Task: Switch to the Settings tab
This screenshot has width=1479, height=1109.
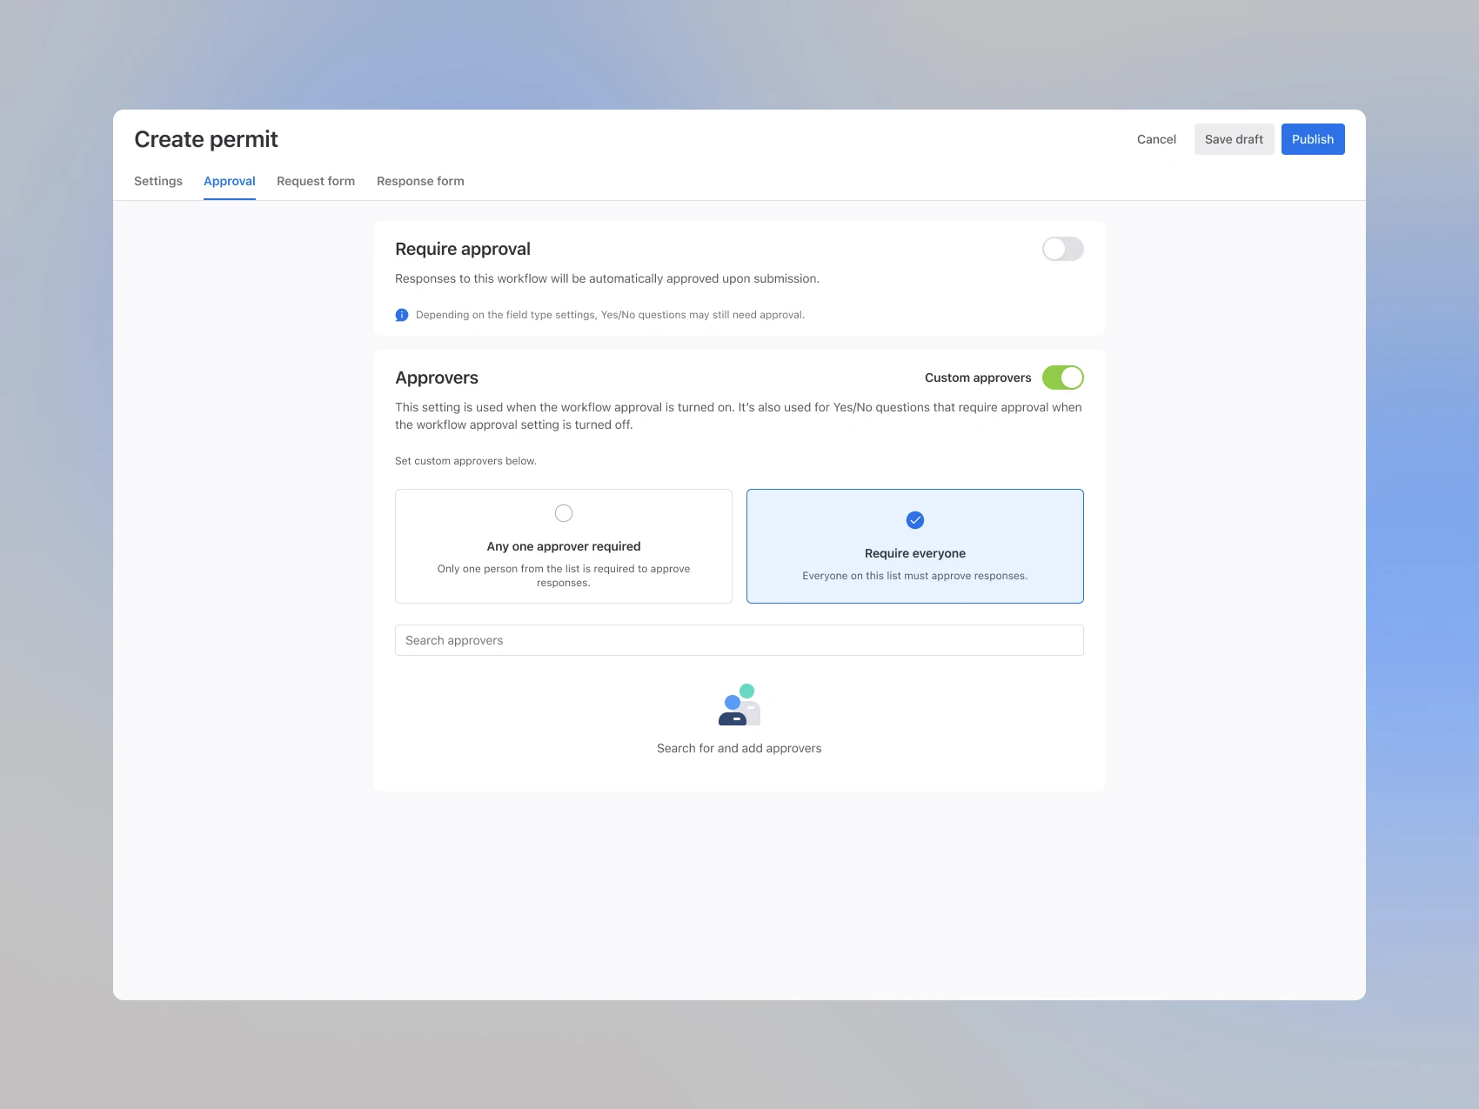Action: point(157,181)
